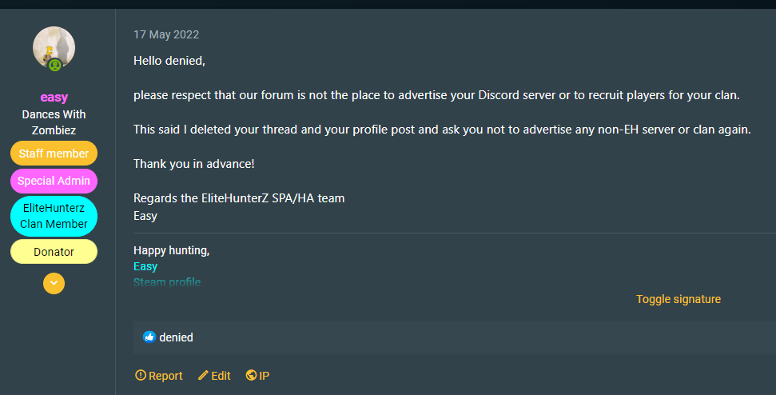Click the Edit link text

221,376
